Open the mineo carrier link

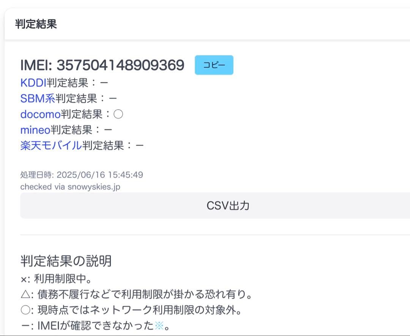click(x=35, y=130)
